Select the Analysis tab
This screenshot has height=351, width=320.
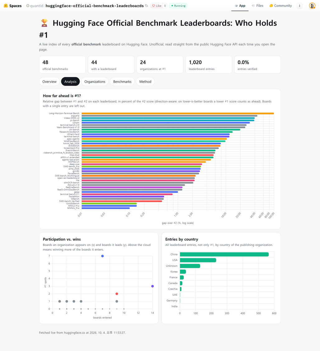click(70, 81)
